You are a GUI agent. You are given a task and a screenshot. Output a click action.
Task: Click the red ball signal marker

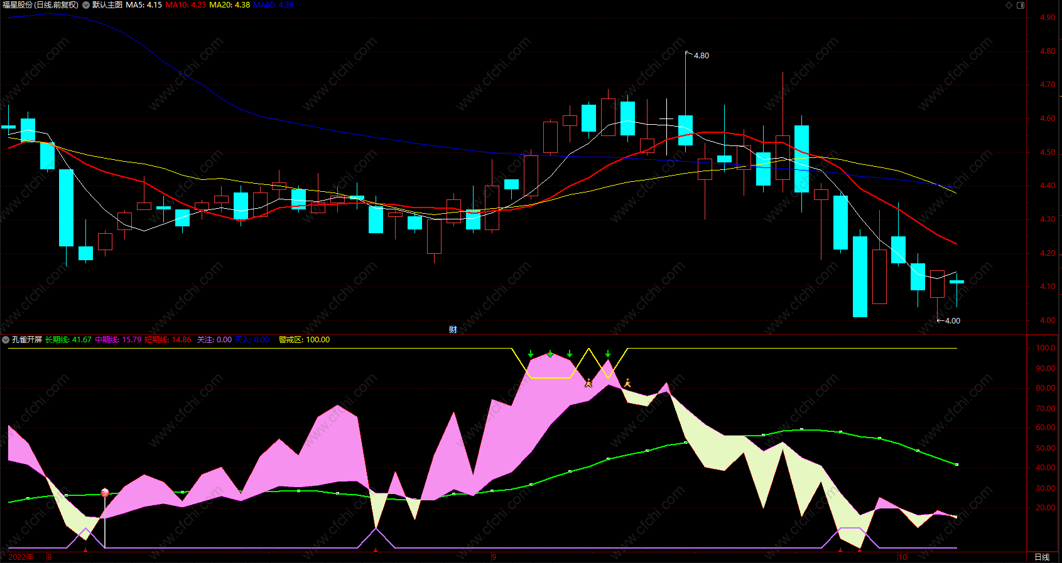pos(105,493)
